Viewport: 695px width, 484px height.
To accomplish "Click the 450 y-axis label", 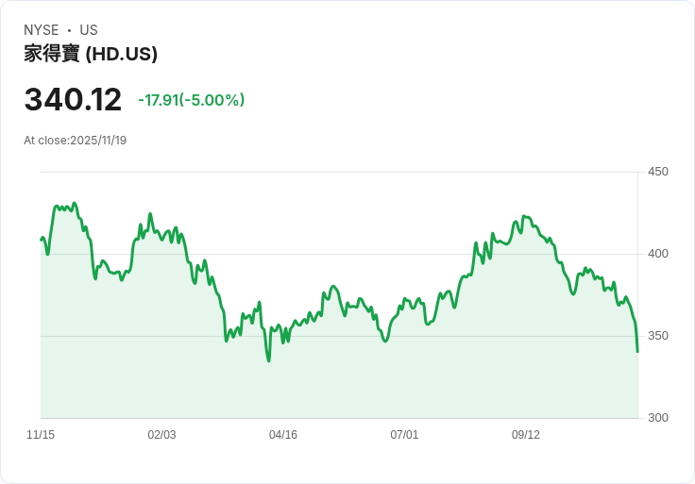I will pos(657,172).
